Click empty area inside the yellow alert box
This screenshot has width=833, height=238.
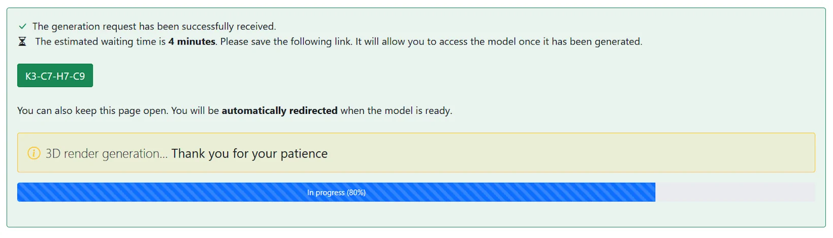click(559, 153)
